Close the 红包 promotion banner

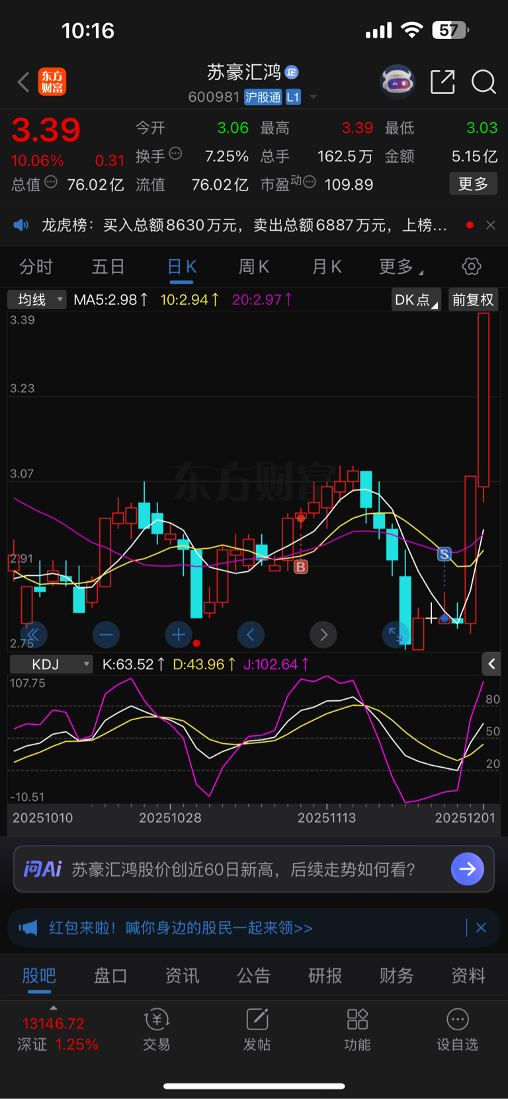[481, 928]
